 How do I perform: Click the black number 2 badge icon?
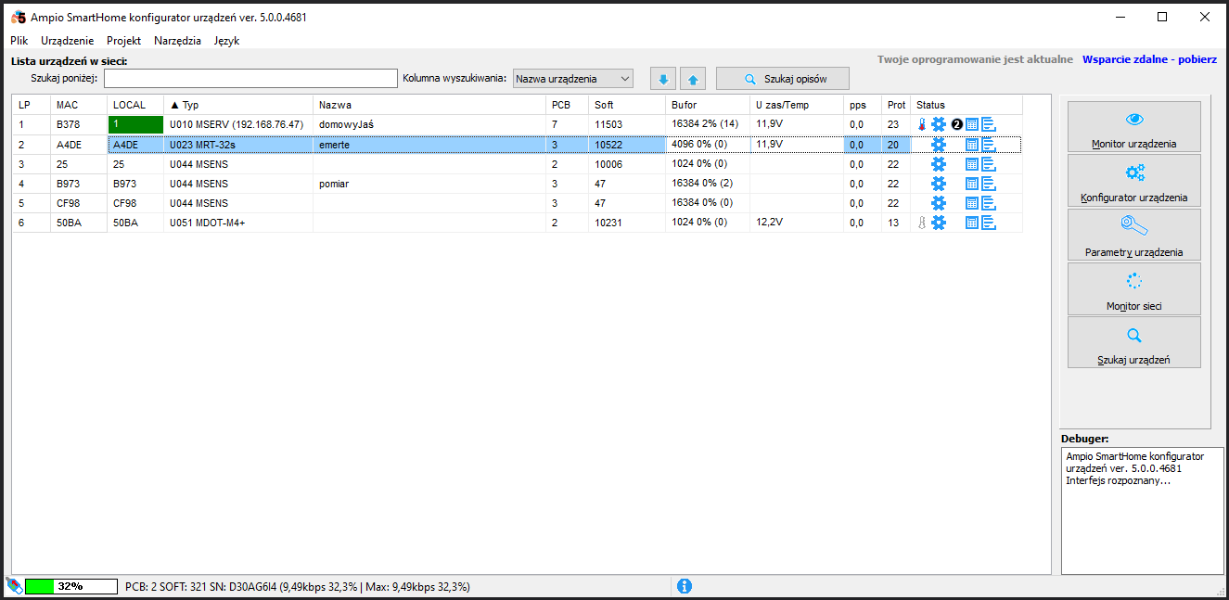pos(956,124)
